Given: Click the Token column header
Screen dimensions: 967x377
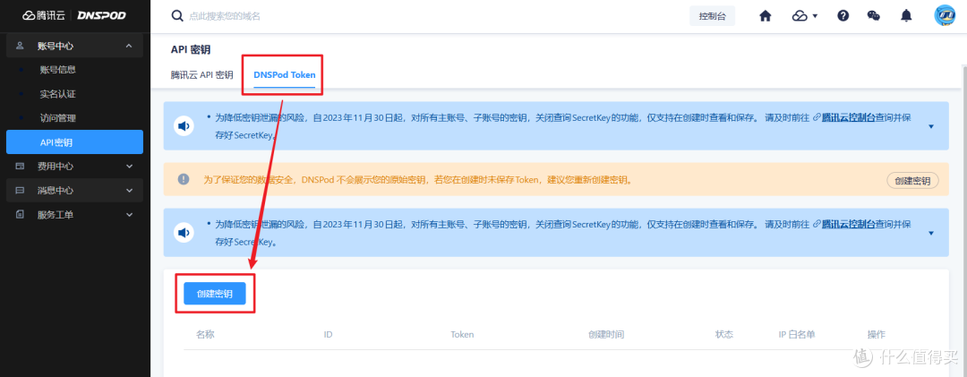Looking at the screenshot, I should click(x=462, y=334).
